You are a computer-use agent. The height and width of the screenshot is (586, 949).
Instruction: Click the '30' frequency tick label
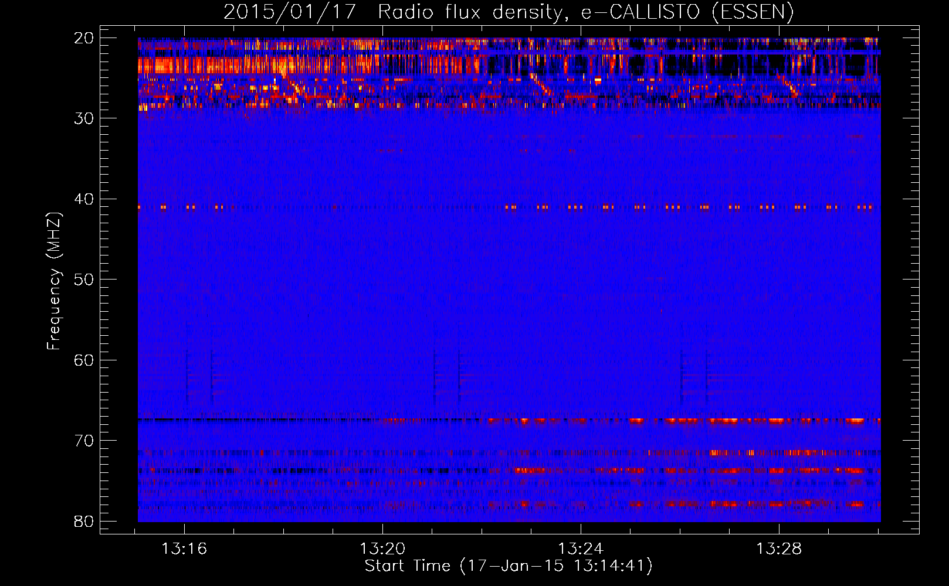click(x=84, y=118)
